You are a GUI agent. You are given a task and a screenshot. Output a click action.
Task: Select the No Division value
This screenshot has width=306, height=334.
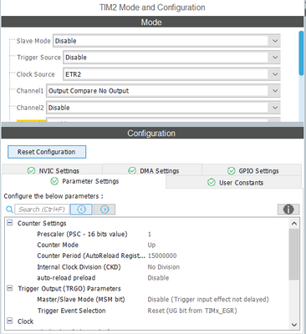click(164, 267)
